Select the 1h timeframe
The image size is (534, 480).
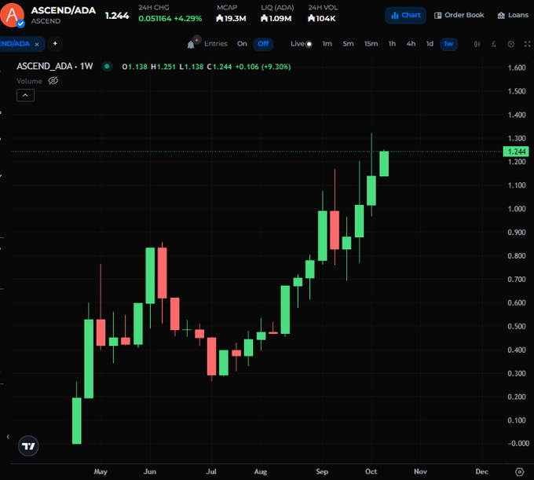392,44
